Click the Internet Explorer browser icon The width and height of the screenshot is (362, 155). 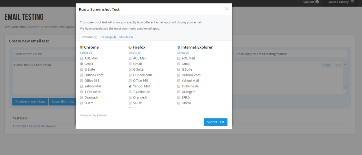[179, 47]
